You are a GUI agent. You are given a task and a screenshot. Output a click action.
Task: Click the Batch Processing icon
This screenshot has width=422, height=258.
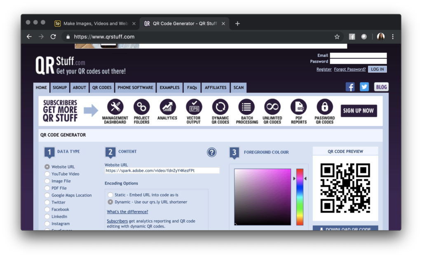246,107
